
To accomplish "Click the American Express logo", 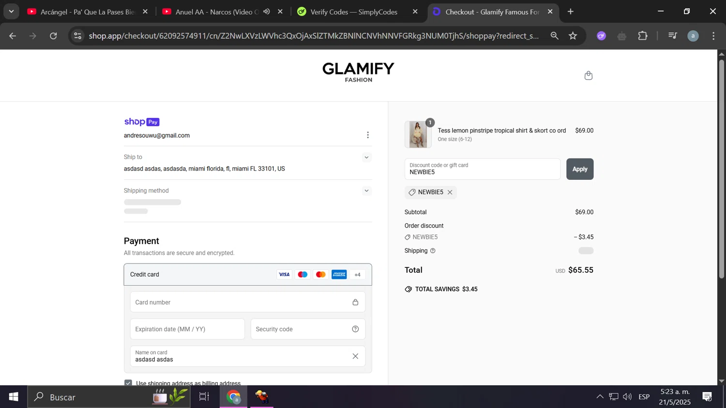I will (339, 275).
